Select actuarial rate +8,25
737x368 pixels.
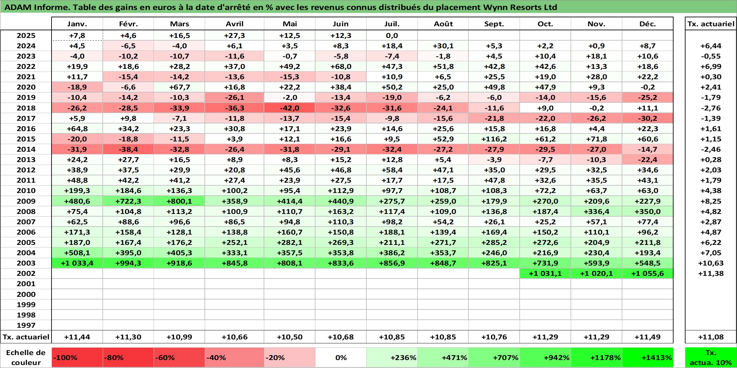(x=711, y=201)
